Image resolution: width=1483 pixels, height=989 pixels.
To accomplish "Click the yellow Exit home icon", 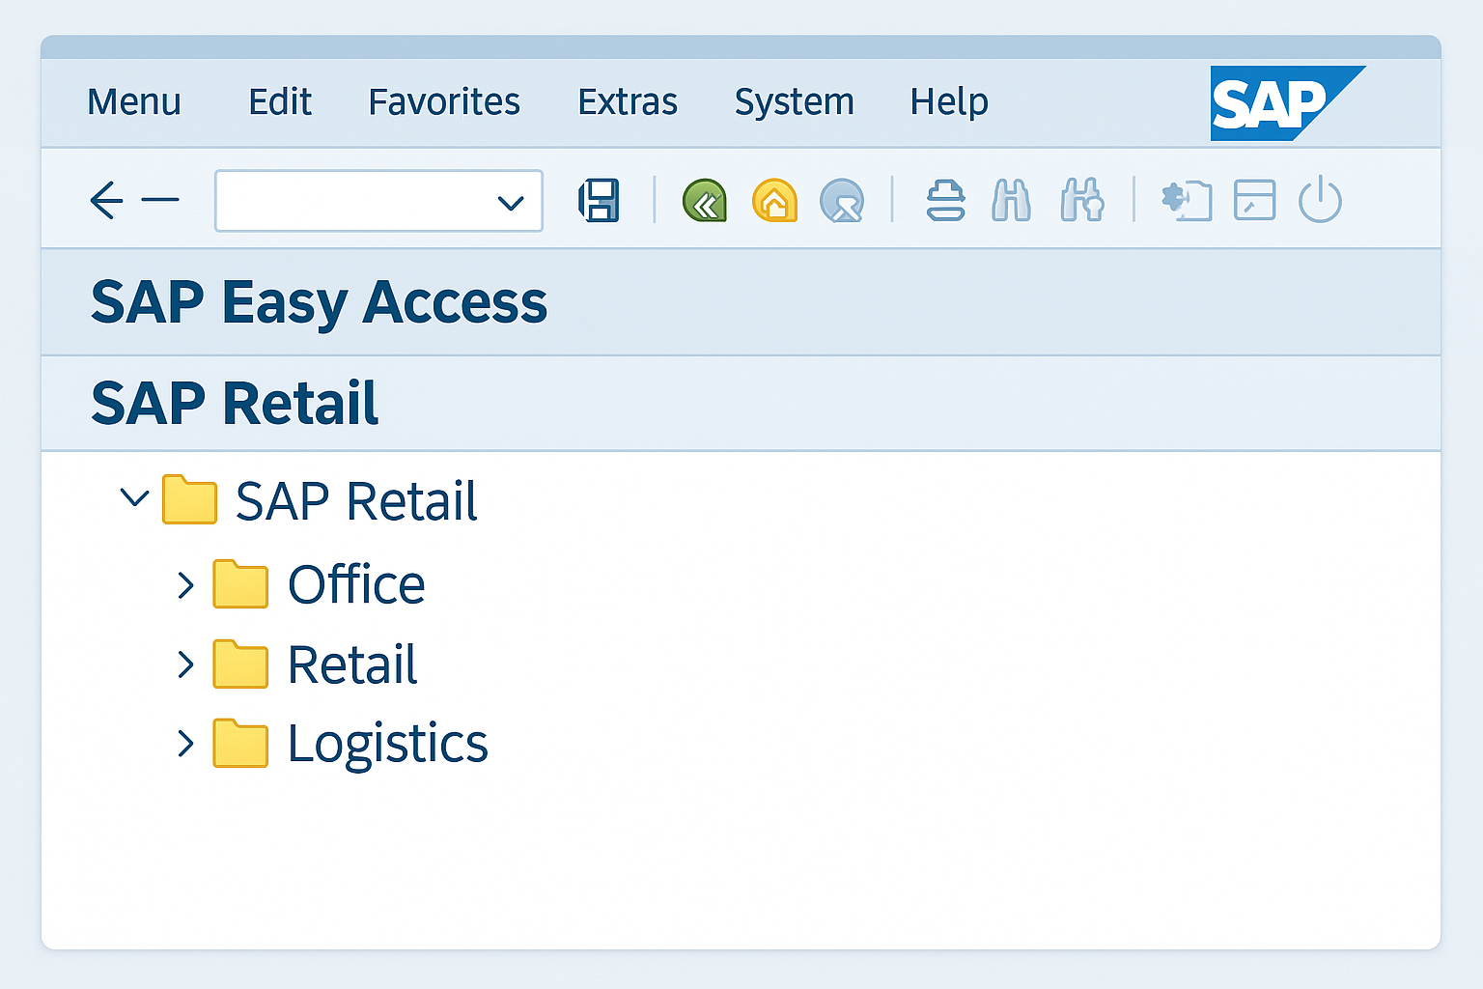I will point(774,201).
